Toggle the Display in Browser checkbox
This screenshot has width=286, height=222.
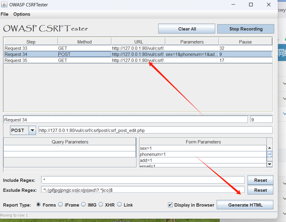pos(170,205)
